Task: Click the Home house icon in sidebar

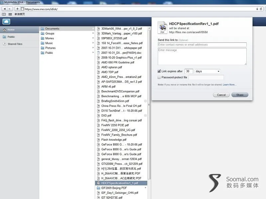Action: (x=5, y=30)
